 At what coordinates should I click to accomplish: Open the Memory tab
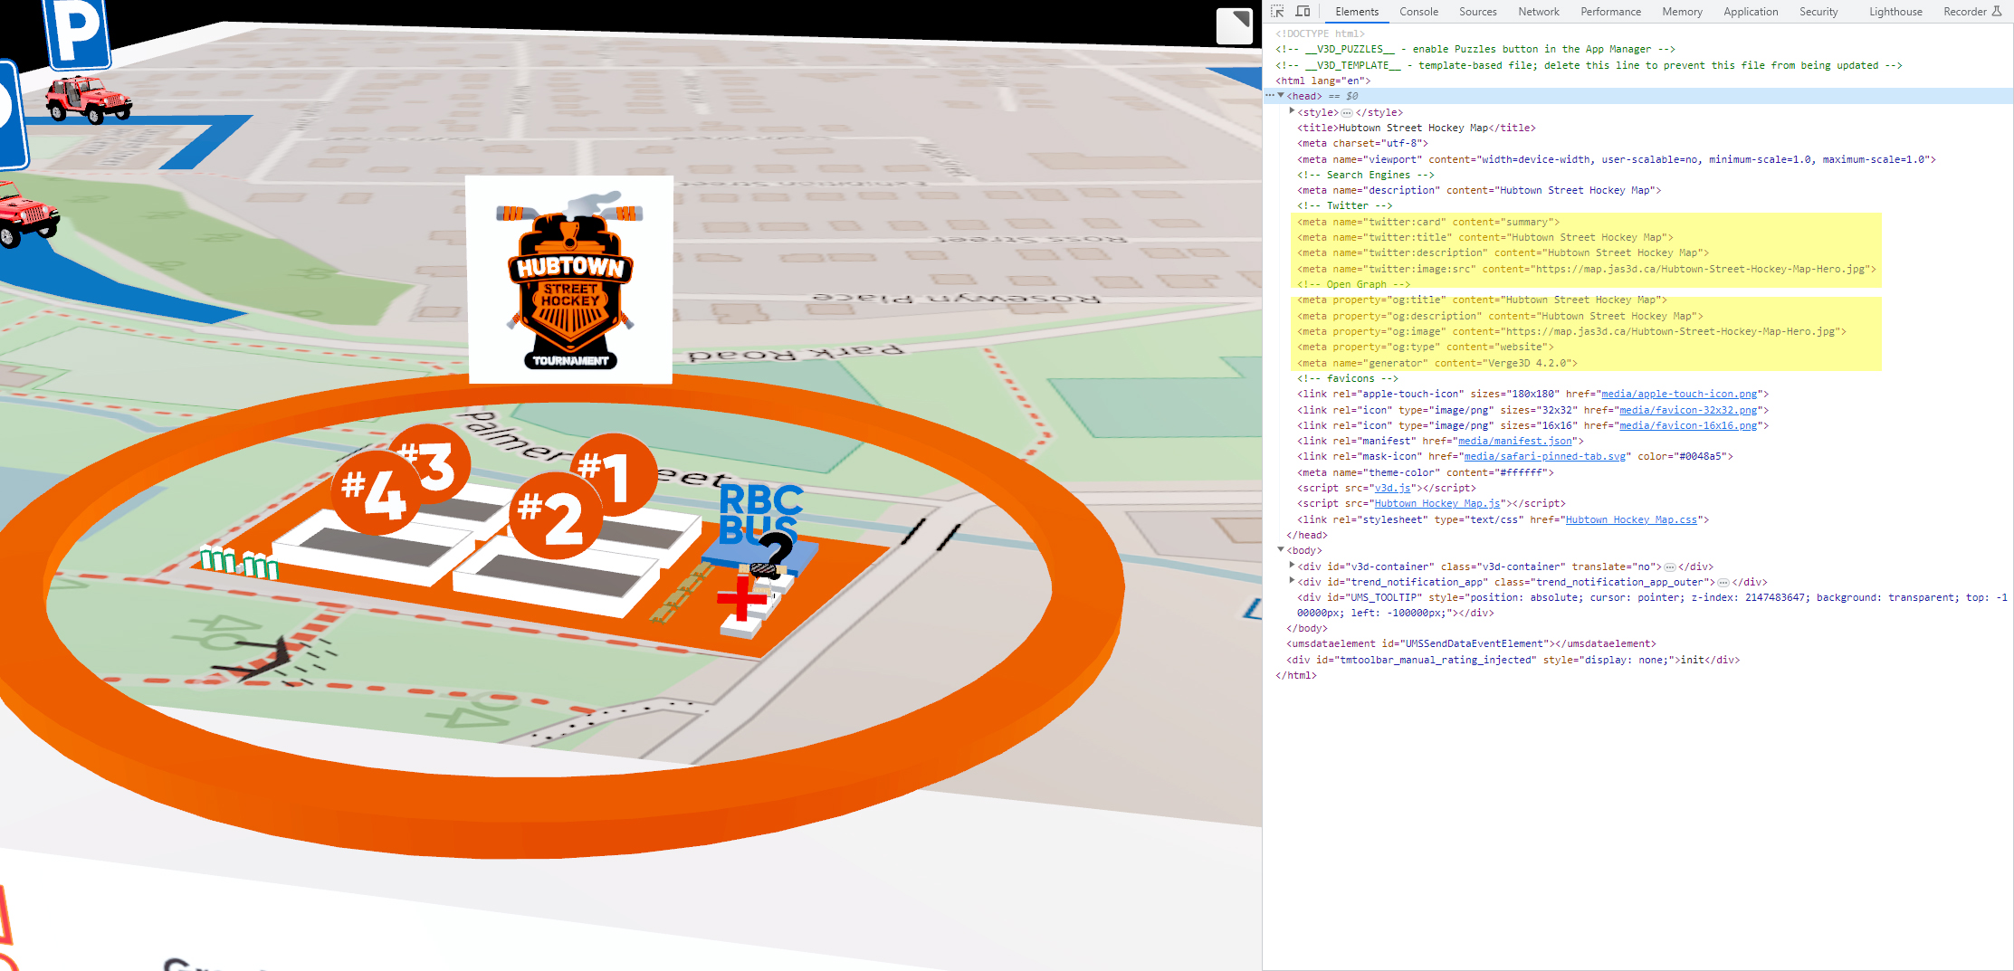click(x=1682, y=12)
